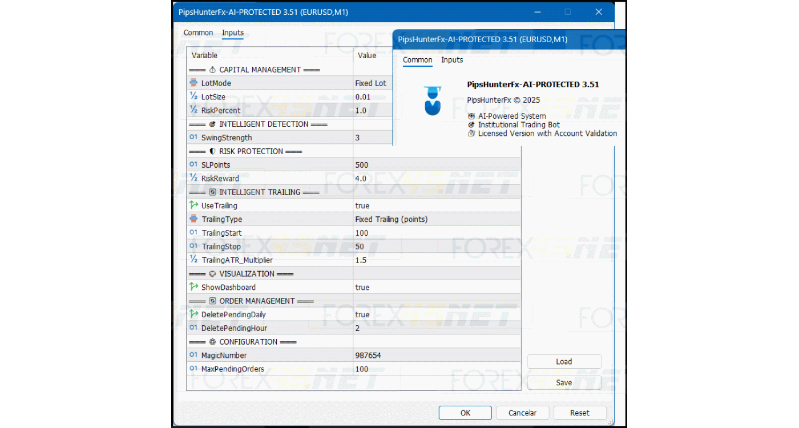
Task: Click the MagicNumber integer type icon
Action: [193, 356]
